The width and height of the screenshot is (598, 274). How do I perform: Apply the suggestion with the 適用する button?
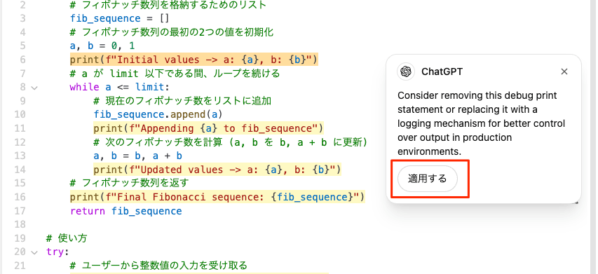[x=428, y=179]
